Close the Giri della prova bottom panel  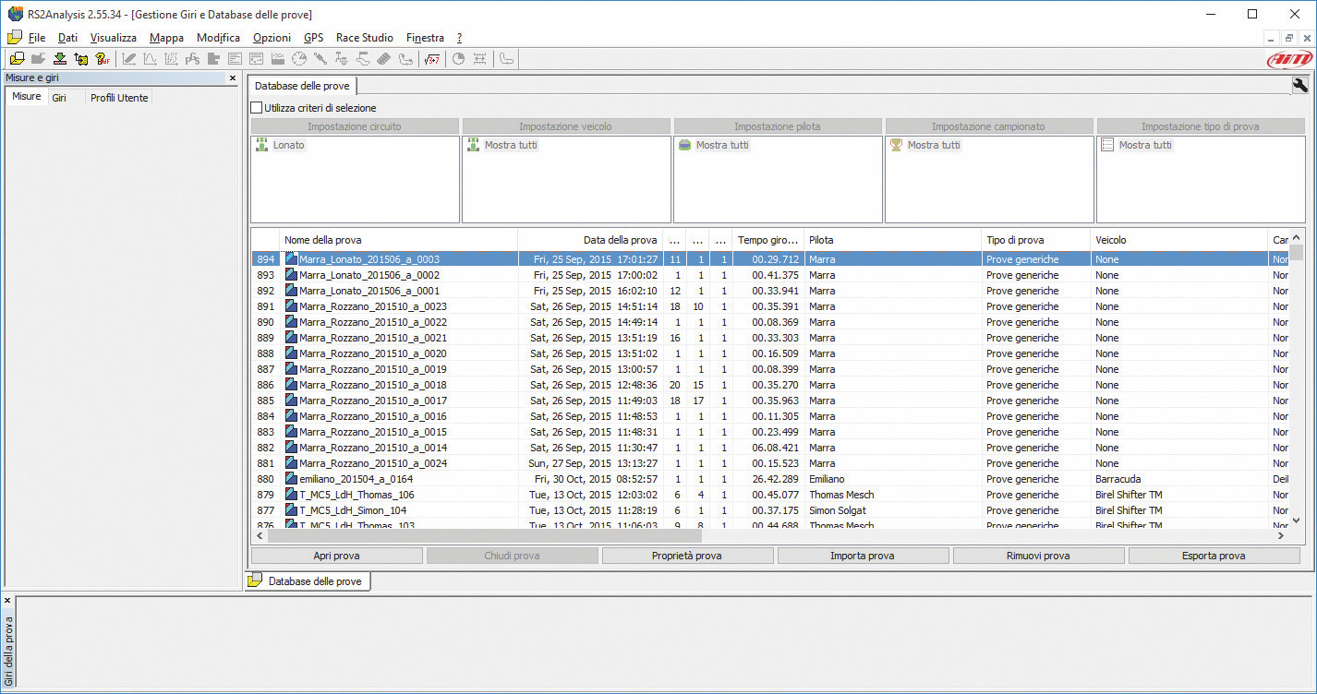coord(7,601)
